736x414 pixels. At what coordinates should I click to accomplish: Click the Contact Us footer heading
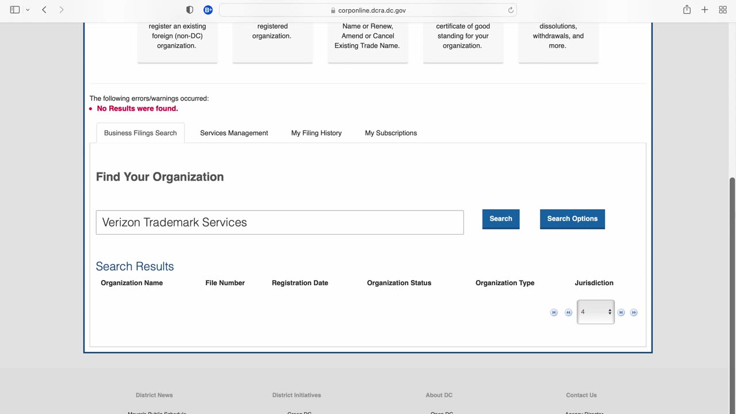[581, 395]
